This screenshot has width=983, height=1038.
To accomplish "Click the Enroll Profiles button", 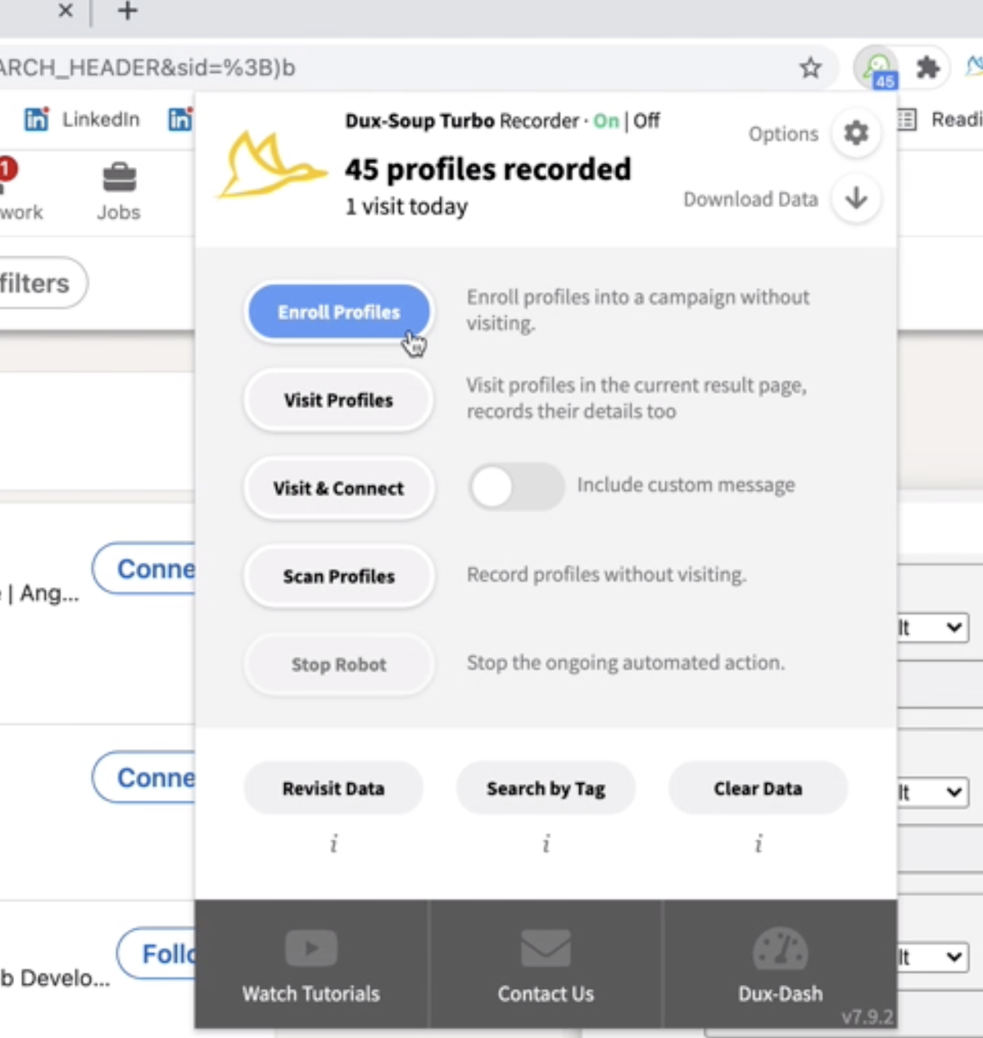I will click(x=338, y=312).
